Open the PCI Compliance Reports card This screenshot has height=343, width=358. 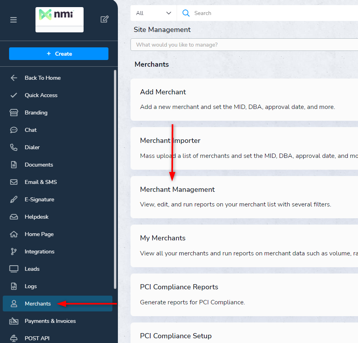244,295
